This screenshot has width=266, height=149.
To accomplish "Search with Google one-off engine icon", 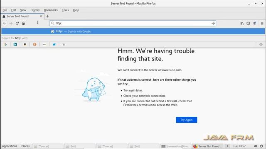I will click(5, 44).
